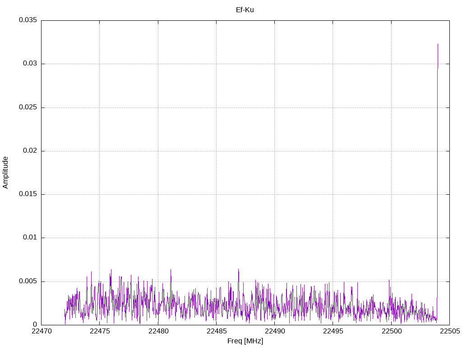Click the 22500 x-axis tick label

(392, 331)
